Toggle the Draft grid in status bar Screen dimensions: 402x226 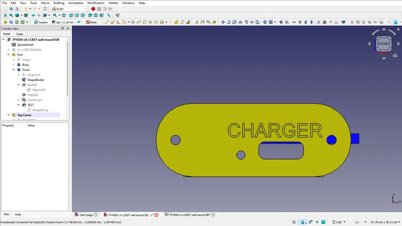coord(294,222)
